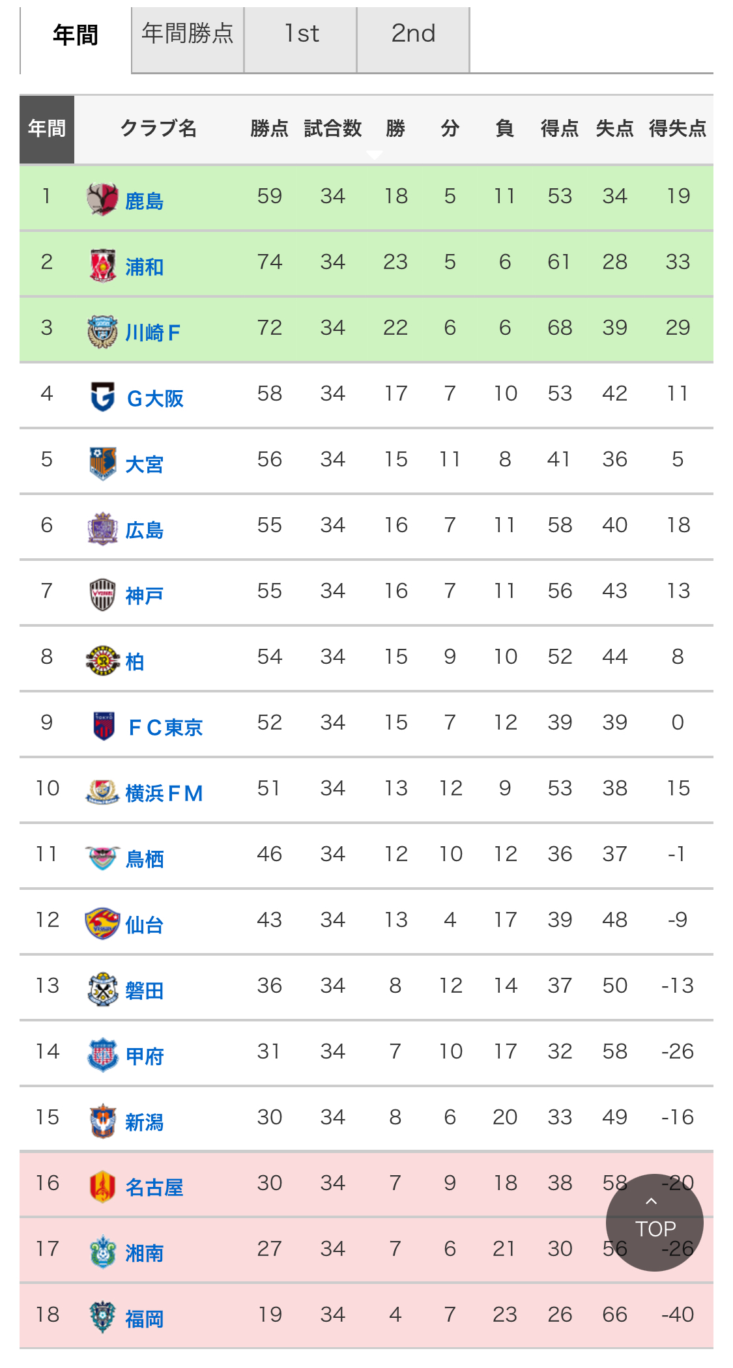
Task: Click the Fukuoka (福岡) club crest icon
Action: [x=102, y=1317]
